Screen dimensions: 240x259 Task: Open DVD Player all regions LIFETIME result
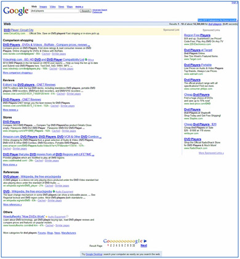pyautogui.click(x=49, y=154)
